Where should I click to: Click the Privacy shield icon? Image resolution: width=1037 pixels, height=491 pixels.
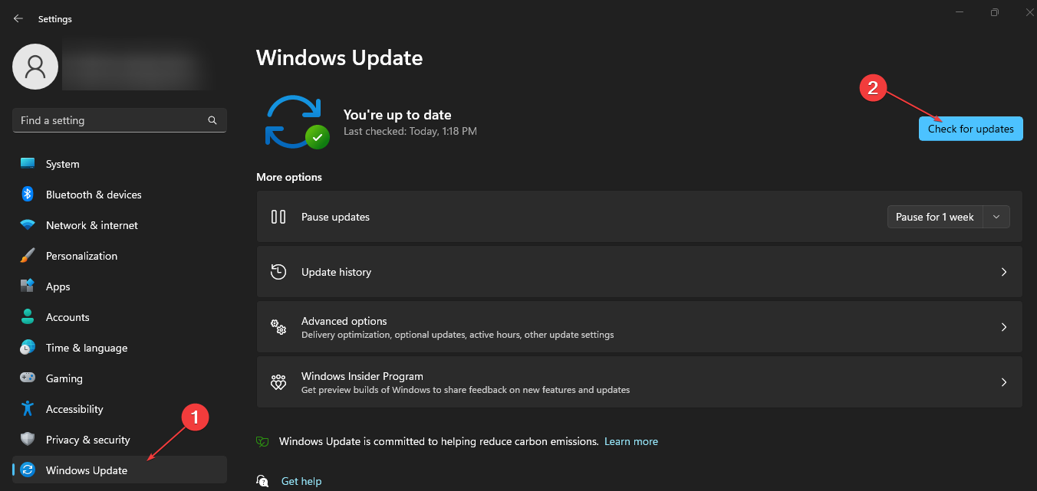coord(28,440)
